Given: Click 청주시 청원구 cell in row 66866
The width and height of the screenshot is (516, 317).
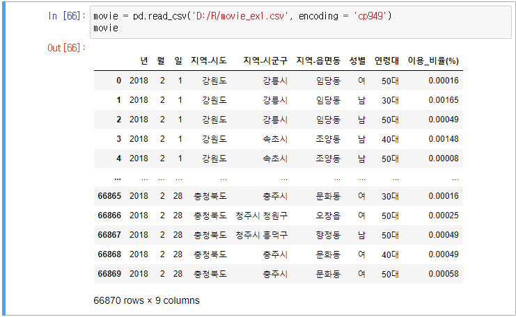Looking at the screenshot, I should 262,216.
